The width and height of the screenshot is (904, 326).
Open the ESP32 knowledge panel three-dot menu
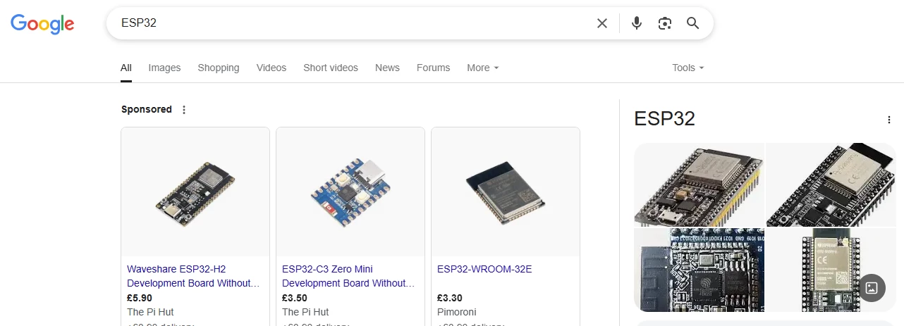[x=889, y=120]
